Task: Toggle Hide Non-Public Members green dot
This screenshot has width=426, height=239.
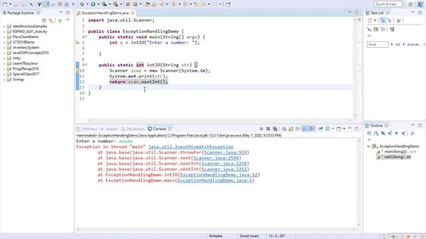Action: tap(397, 133)
